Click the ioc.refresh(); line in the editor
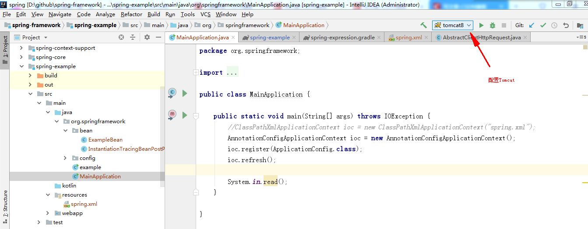The width and height of the screenshot is (588, 229). (252, 160)
